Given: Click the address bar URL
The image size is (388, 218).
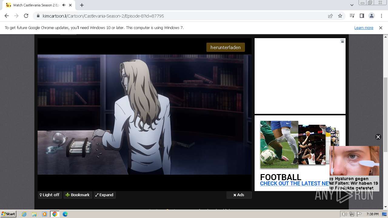Looking at the screenshot, I should pyautogui.click(x=103, y=16).
